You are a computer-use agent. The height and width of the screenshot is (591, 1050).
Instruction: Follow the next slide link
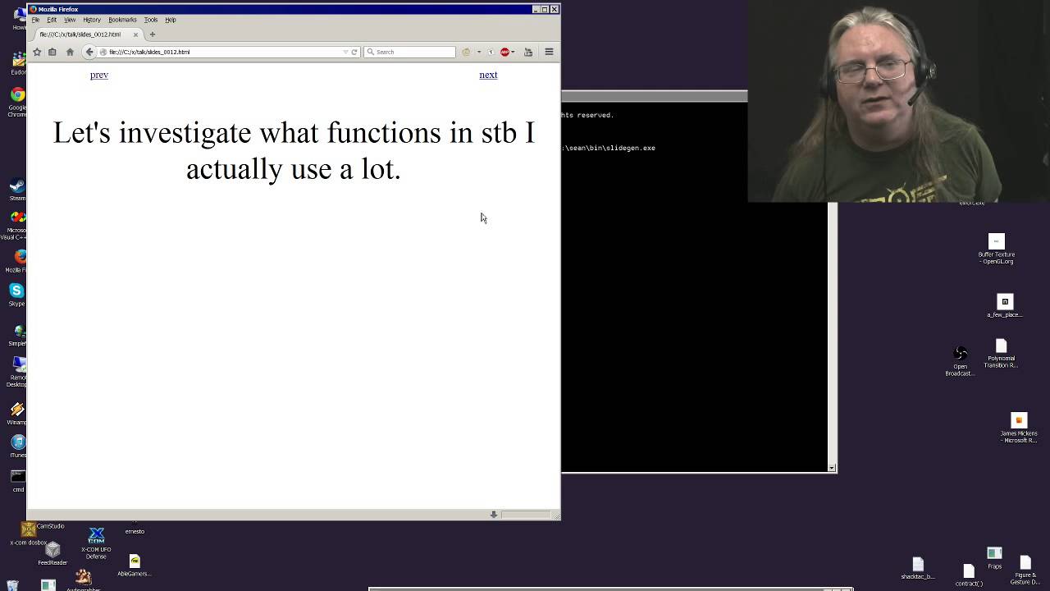488,75
